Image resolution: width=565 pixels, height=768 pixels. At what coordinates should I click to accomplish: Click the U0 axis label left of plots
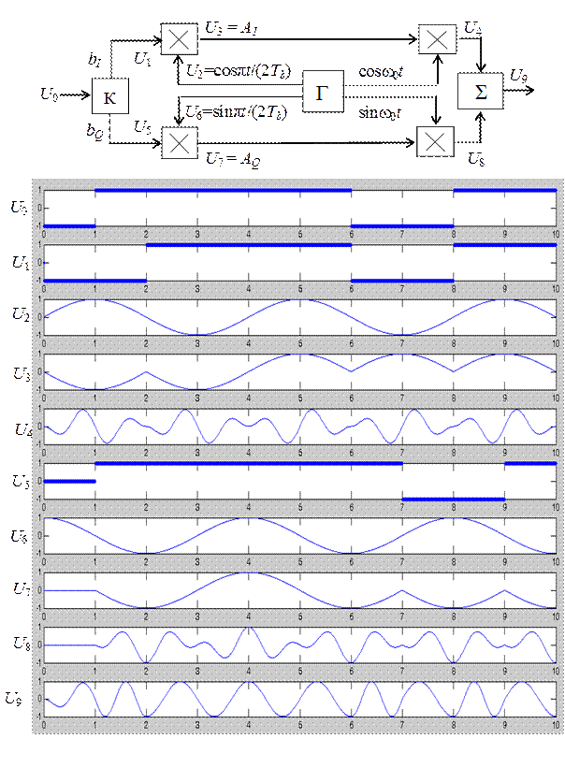tap(19, 208)
